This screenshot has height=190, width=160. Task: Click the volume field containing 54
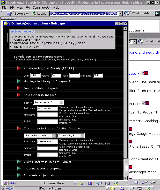click(56, 75)
